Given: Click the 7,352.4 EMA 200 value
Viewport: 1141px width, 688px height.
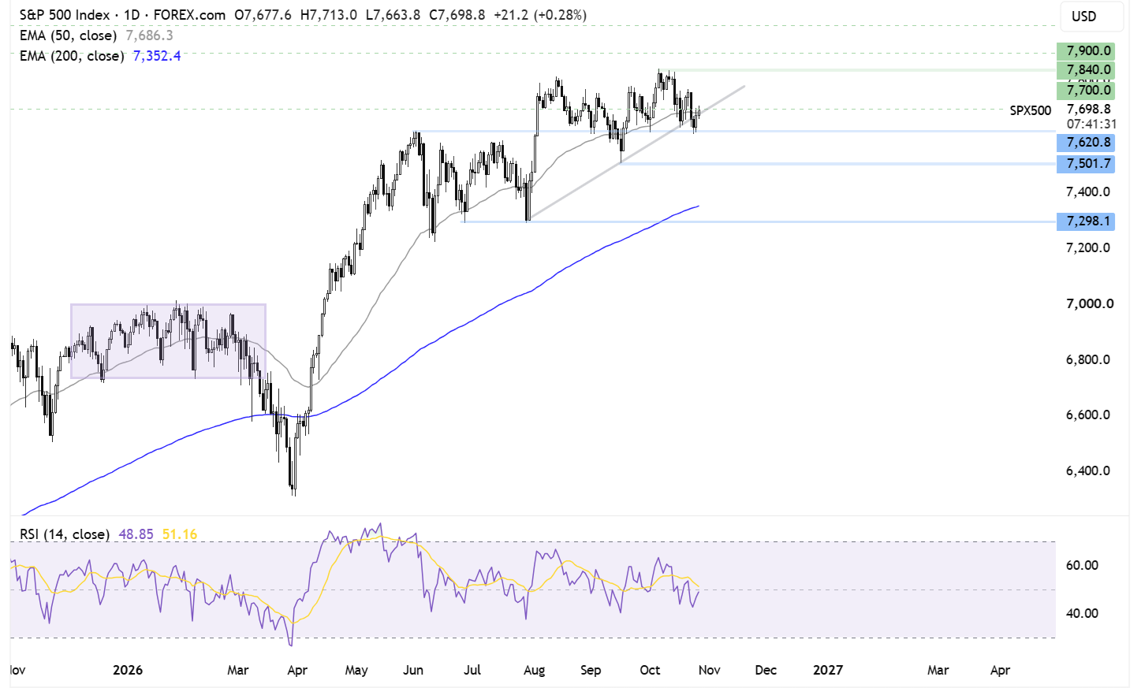Looking at the screenshot, I should 157,56.
